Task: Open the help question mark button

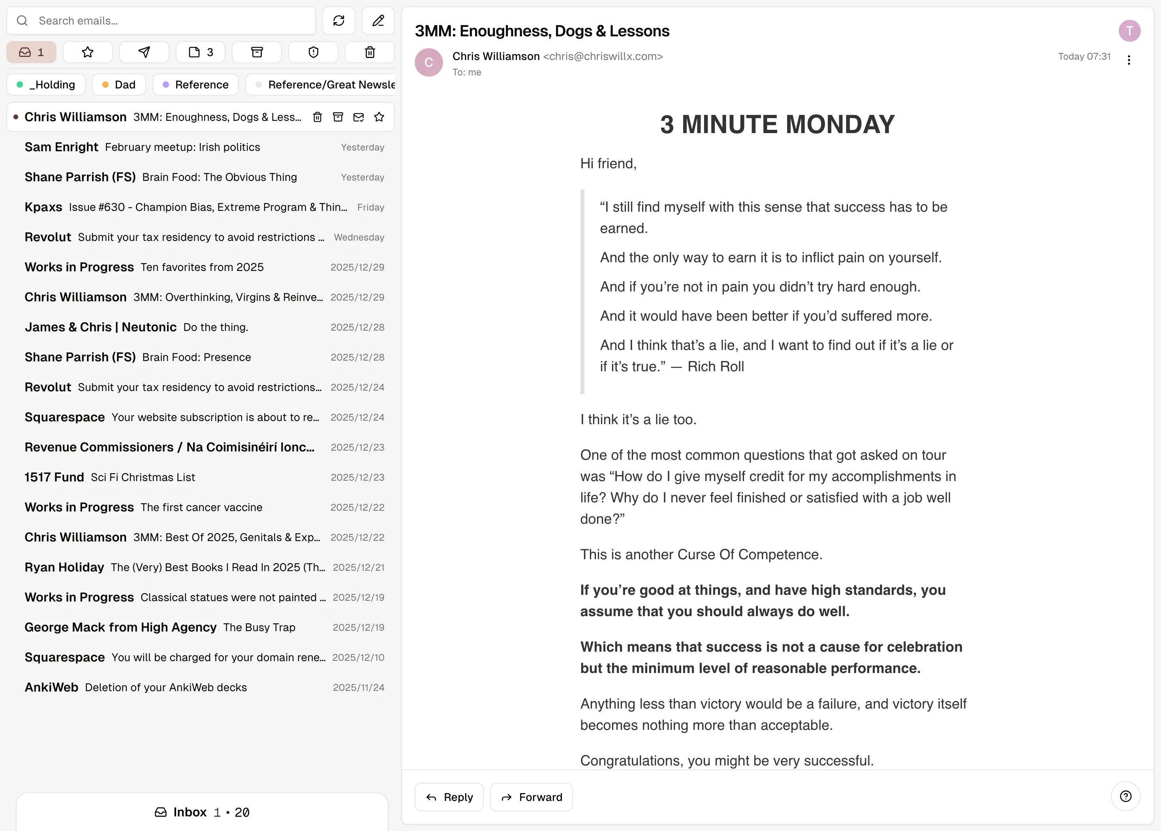Action: (1125, 796)
